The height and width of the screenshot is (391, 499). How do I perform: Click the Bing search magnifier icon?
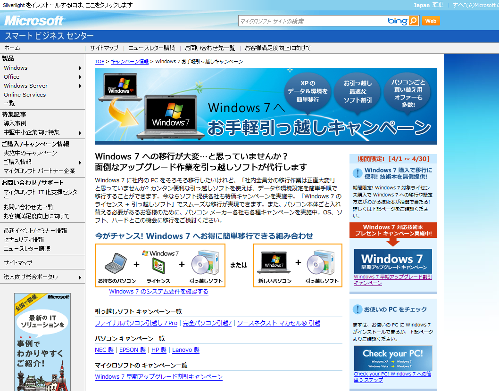(413, 21)
